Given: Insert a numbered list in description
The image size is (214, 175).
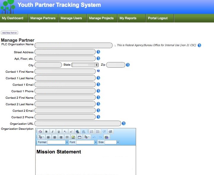Looking at the screenshot, I should 92,132.
